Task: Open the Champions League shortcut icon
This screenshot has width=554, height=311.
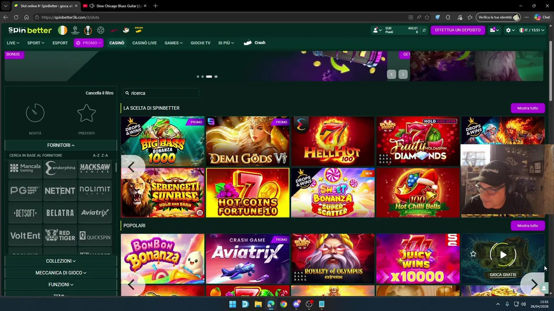Action: click(x=75, y=30)
